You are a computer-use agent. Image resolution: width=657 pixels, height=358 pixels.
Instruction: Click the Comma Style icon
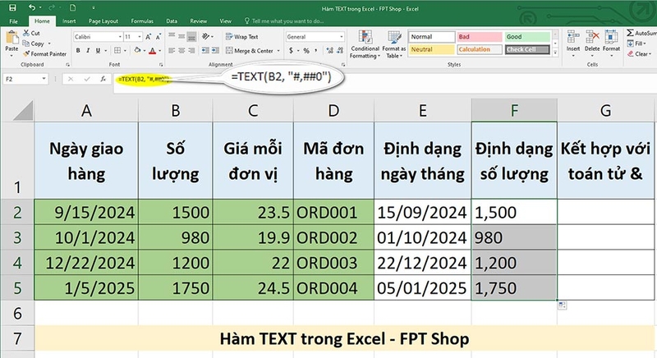point(316,51)
